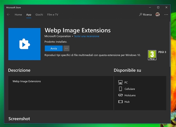Screen dimensions: 176x127
Task: Launch the app with Avvia button
Action: (54, 48)
